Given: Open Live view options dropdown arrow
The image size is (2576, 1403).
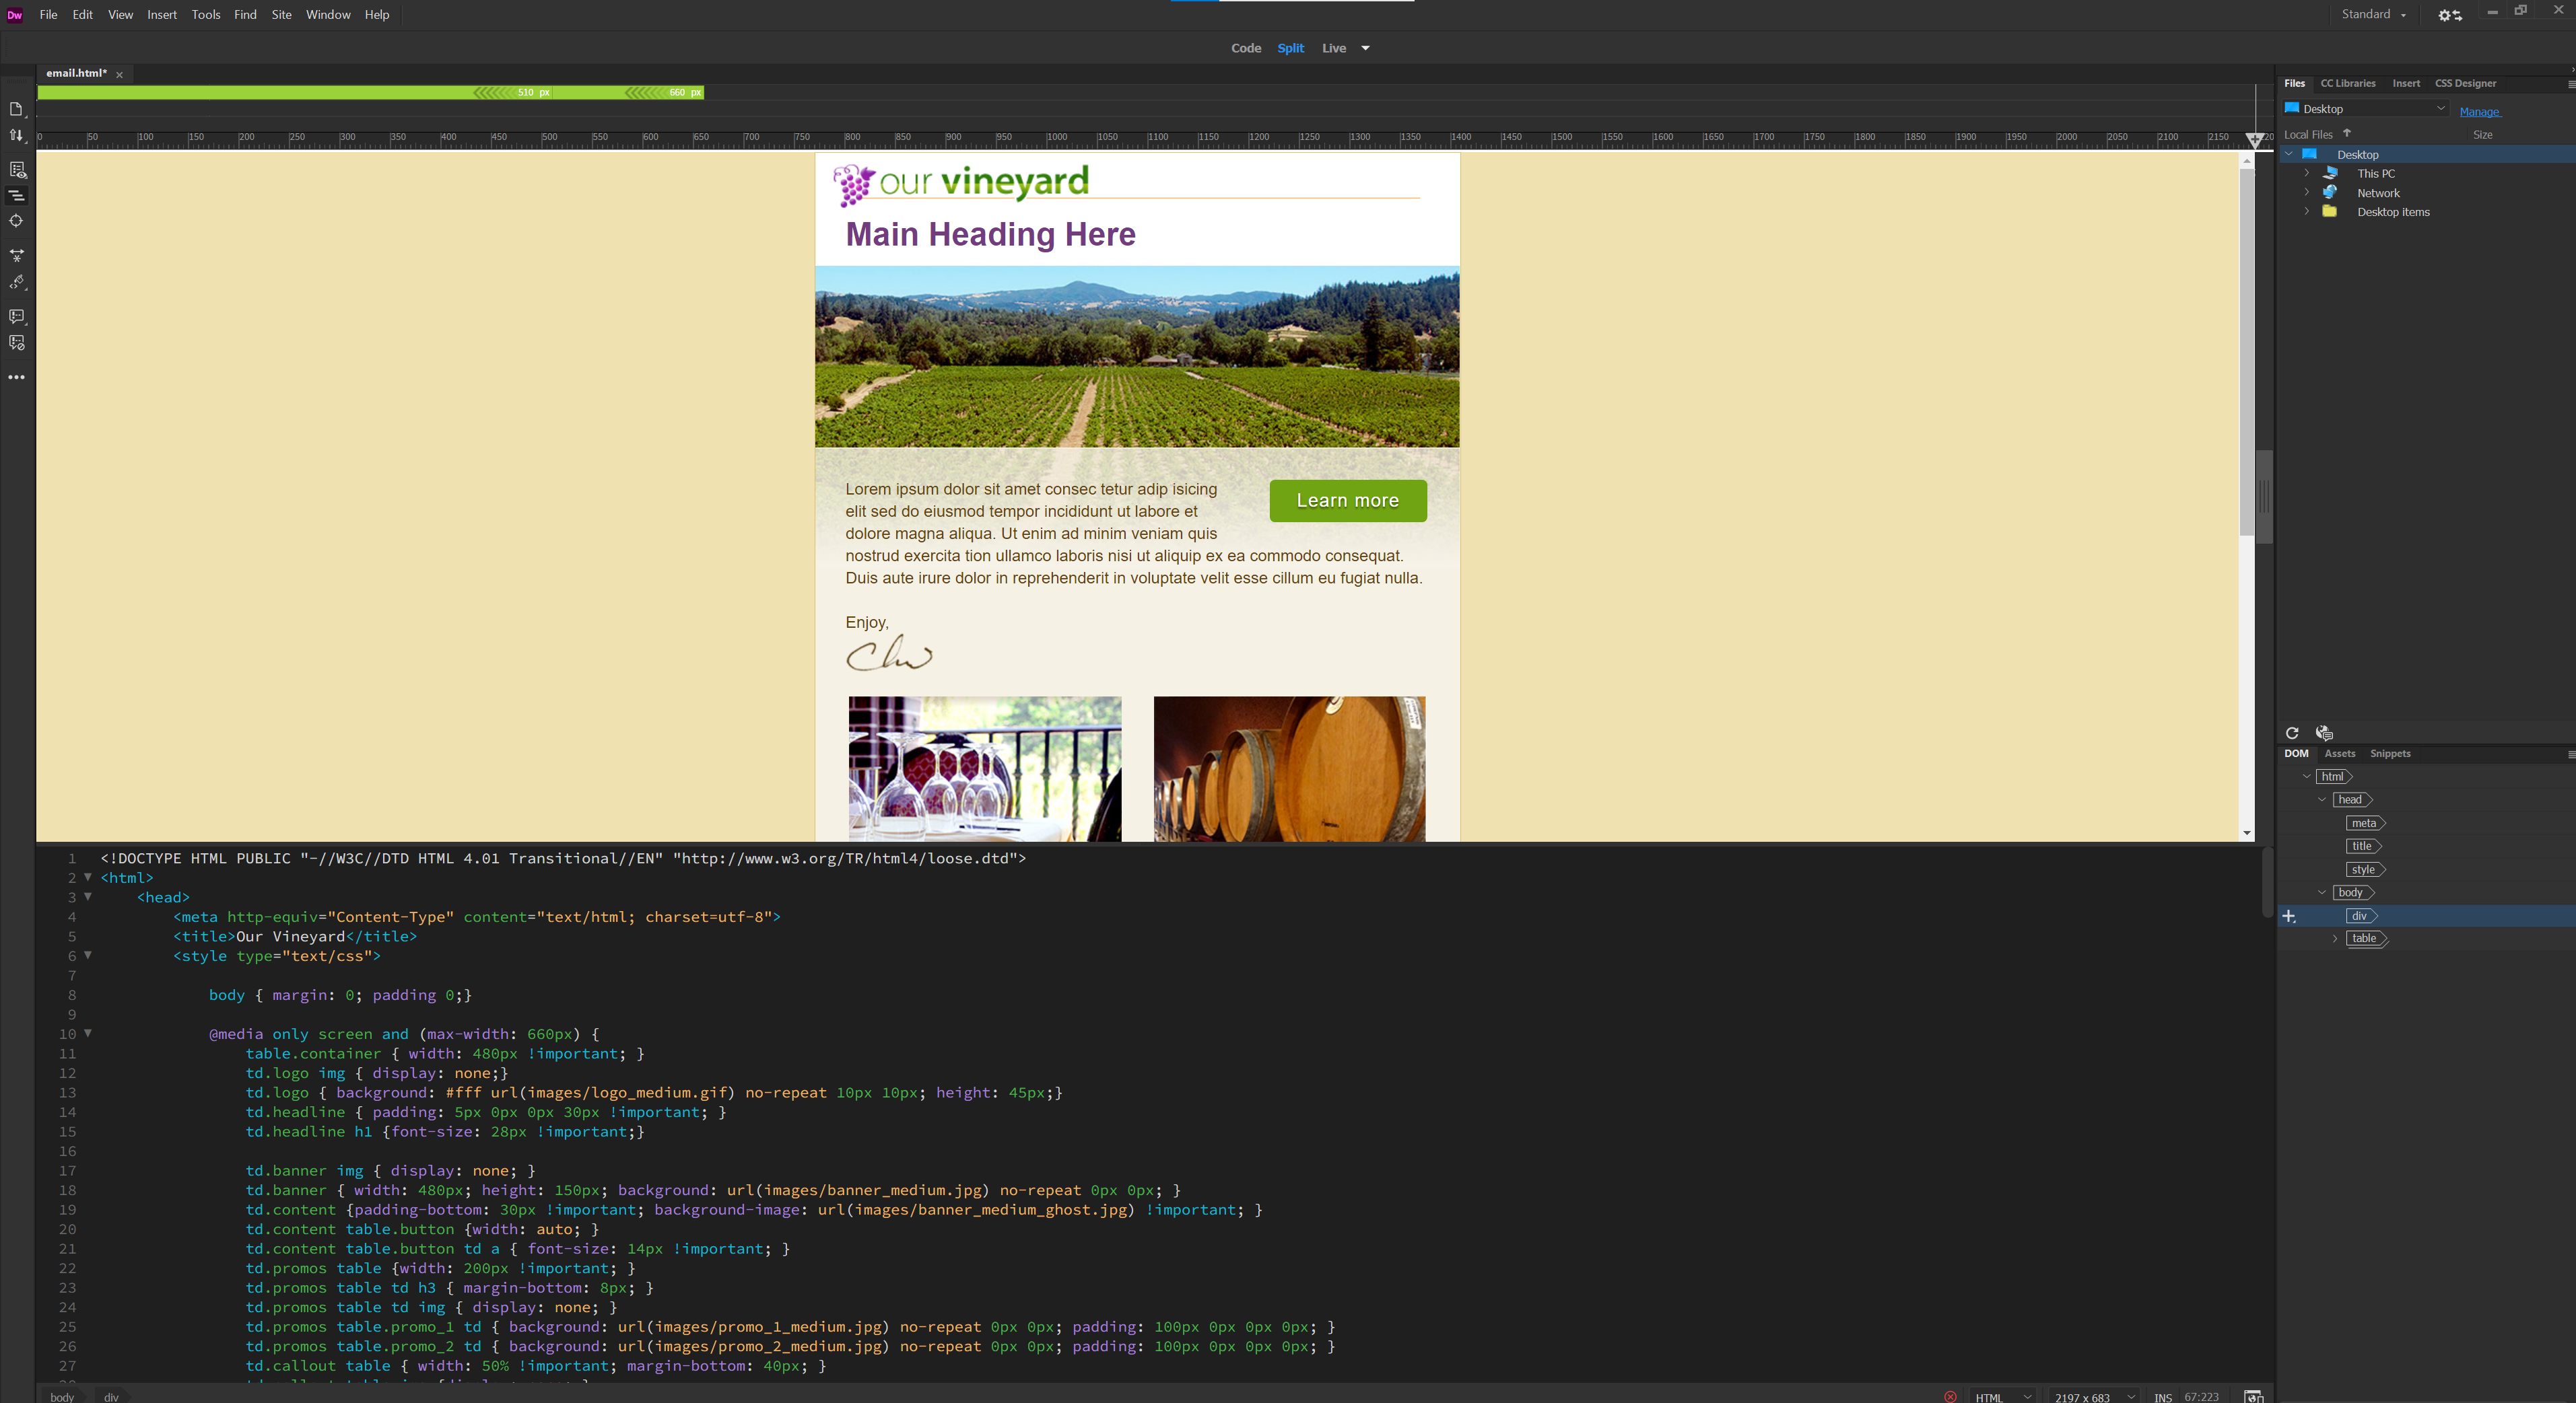Looking at the screenshot, I should tap(1365, 48).
